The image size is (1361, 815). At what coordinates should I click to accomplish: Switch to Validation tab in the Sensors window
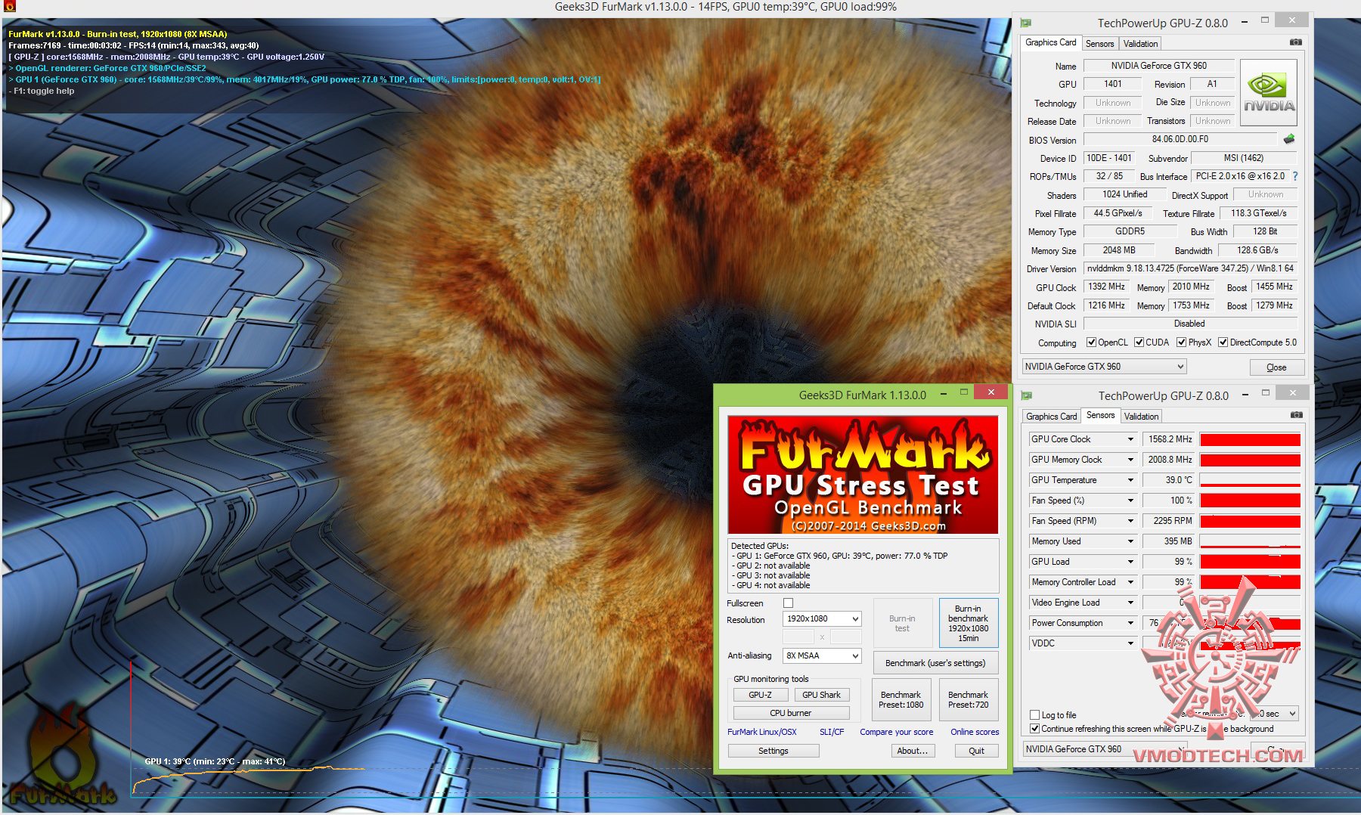1141,417
